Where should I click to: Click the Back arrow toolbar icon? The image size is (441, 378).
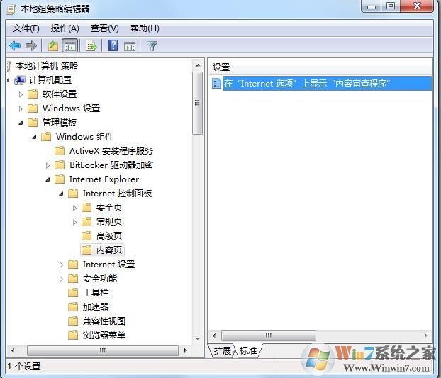(x=15, y=45)
